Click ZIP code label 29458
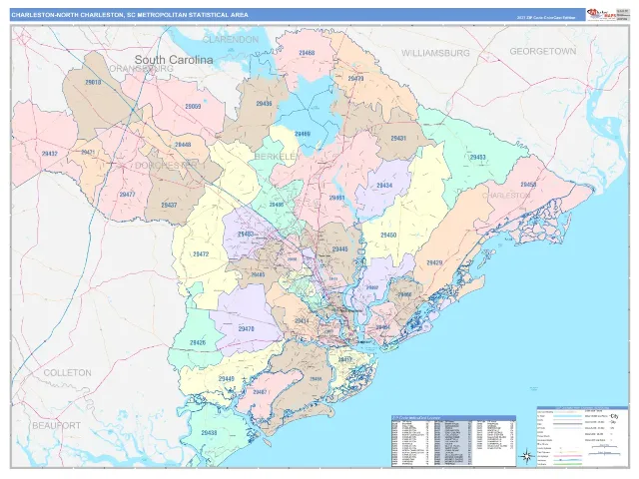 (x=528, y=185)
